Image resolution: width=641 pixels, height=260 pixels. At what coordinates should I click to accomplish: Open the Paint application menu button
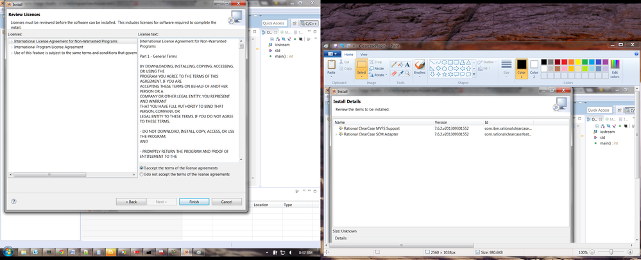click(332, 54)
